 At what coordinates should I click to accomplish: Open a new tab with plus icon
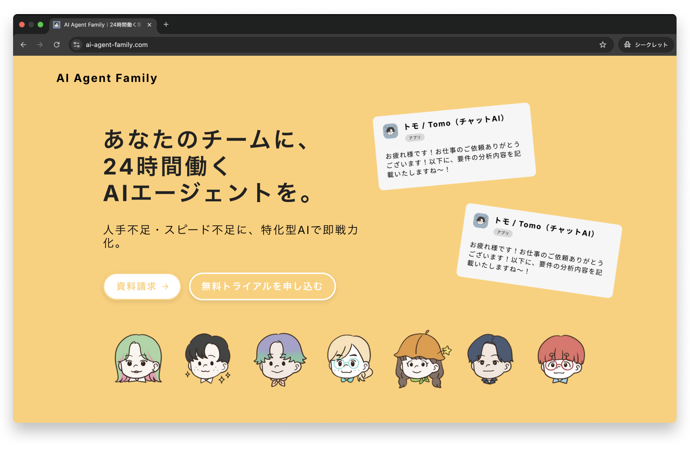166,24
